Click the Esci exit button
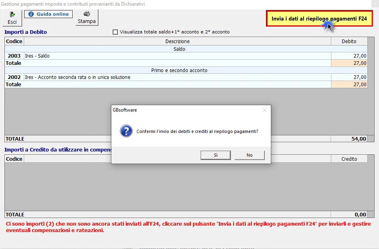Viewport: 379px width, 249px height. [12, 18]
